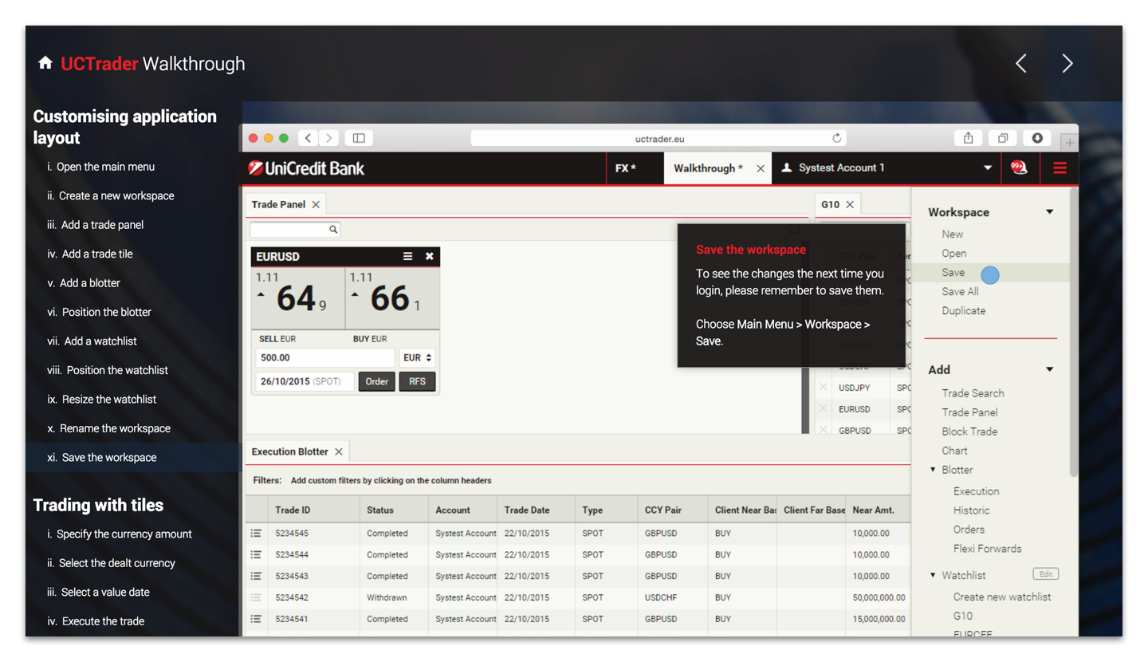Click the browser forward arrow
The width and height of the screenshot is (1148, 662).
[329, 138]
